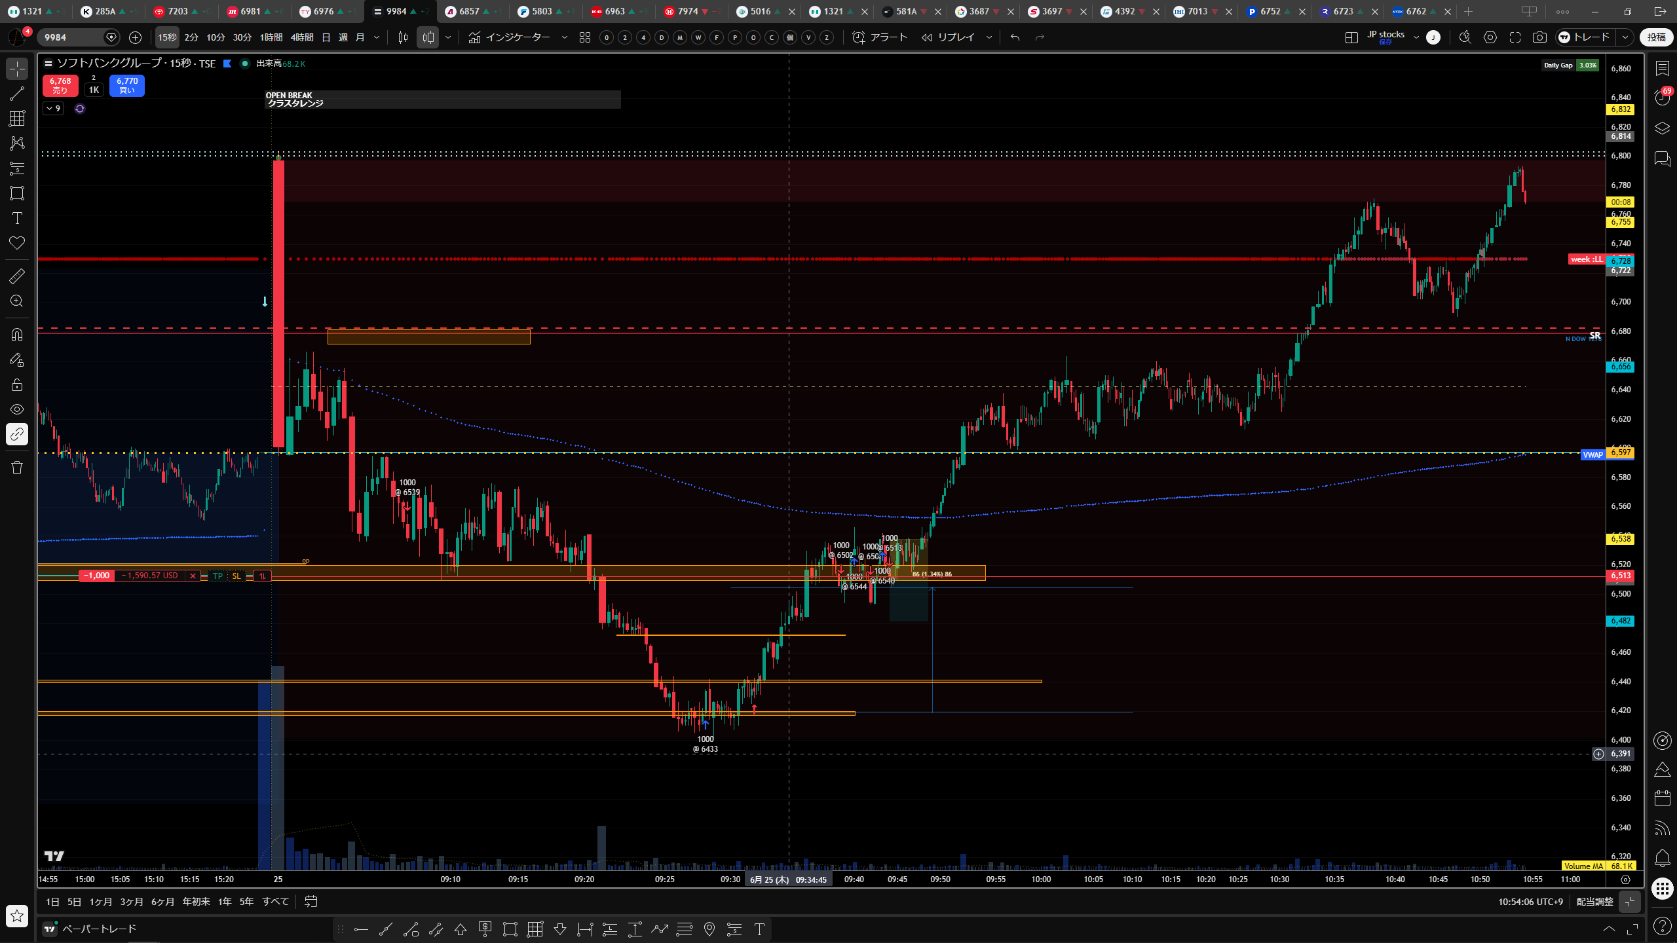The image size is (1677, 943).
Task: Click the trash remove drawings icon
Action: click(17, 467)
